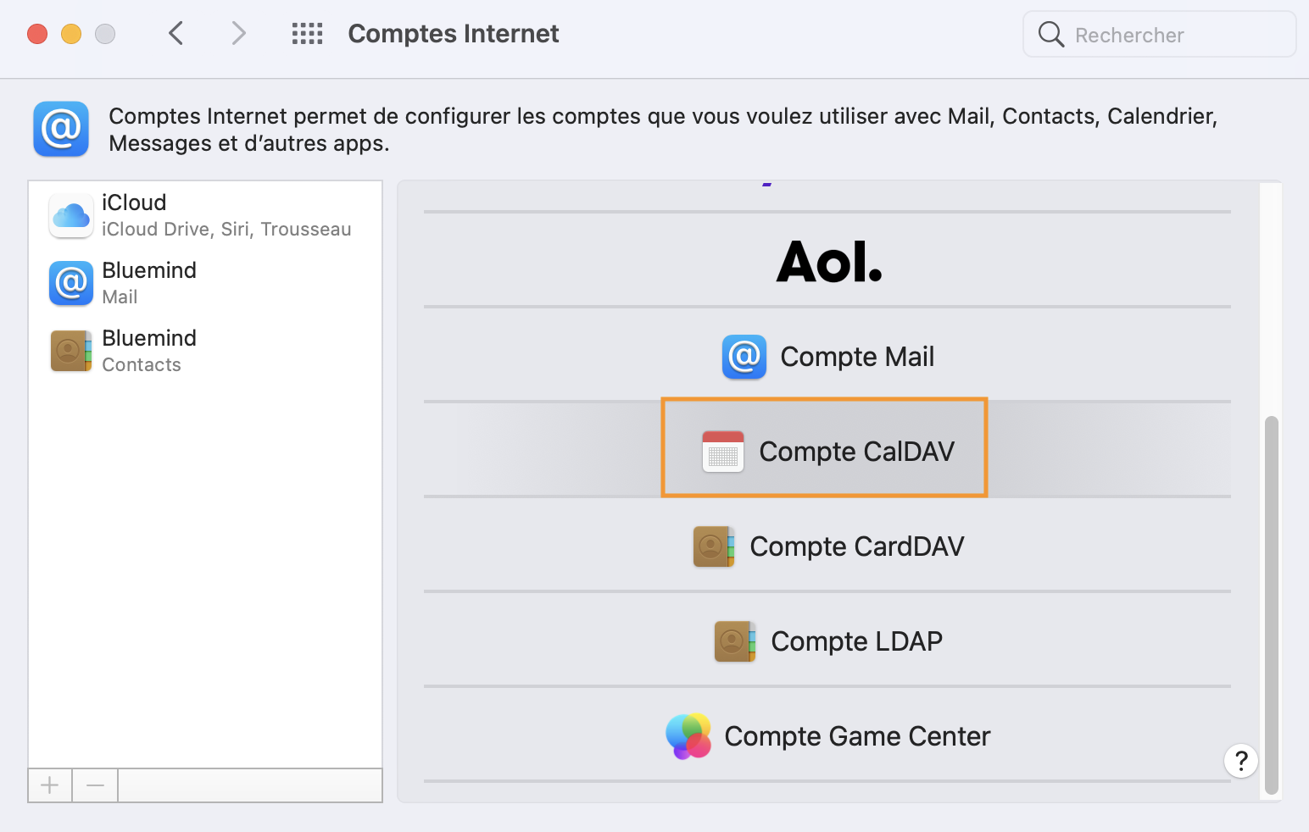1309x832 pixels.
Task: Click the Compte Mail @ icon
Action: pyautogui.click(x=744, y=357)
